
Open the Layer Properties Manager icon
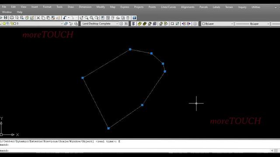[x=66, y=24]
